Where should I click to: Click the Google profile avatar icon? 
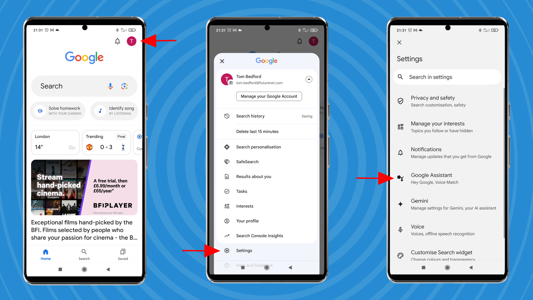[x=132, y=41]
